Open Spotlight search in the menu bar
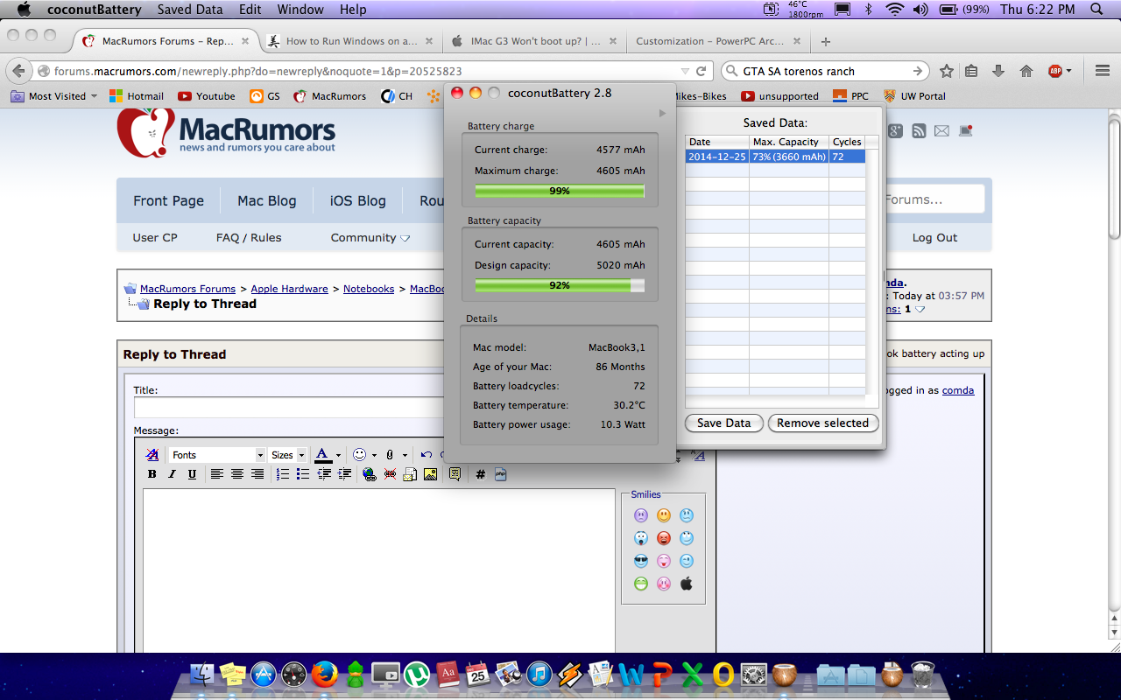 coord(1096,10)
